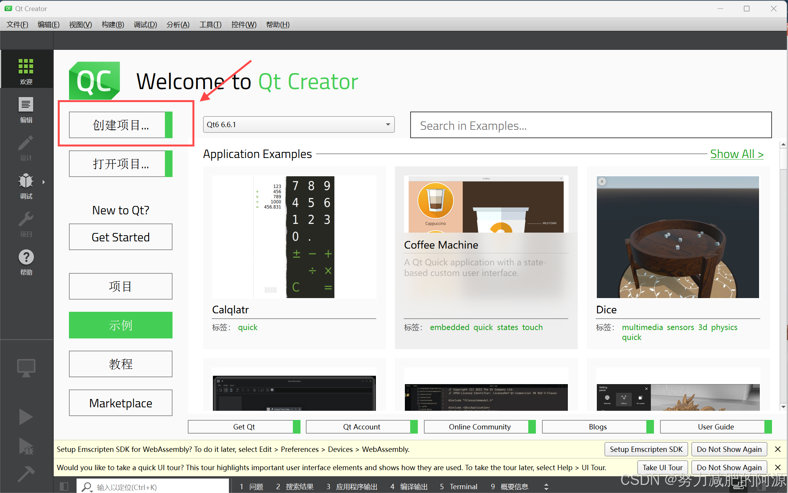Open the 帮助(H) menu
788x493 pixels.
coord(278,24)
